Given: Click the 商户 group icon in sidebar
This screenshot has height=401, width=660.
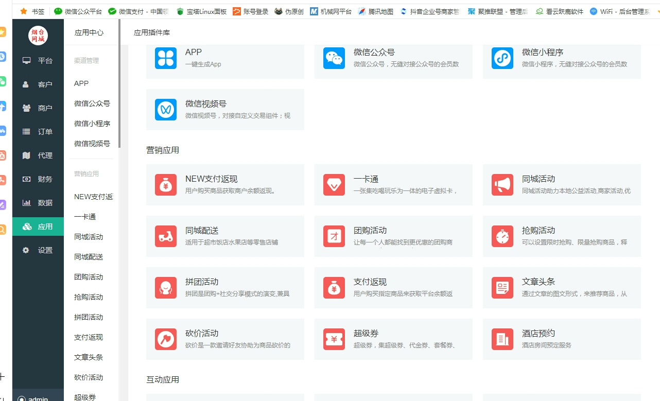Looking at the screenshot, I should tap(27, 108).
